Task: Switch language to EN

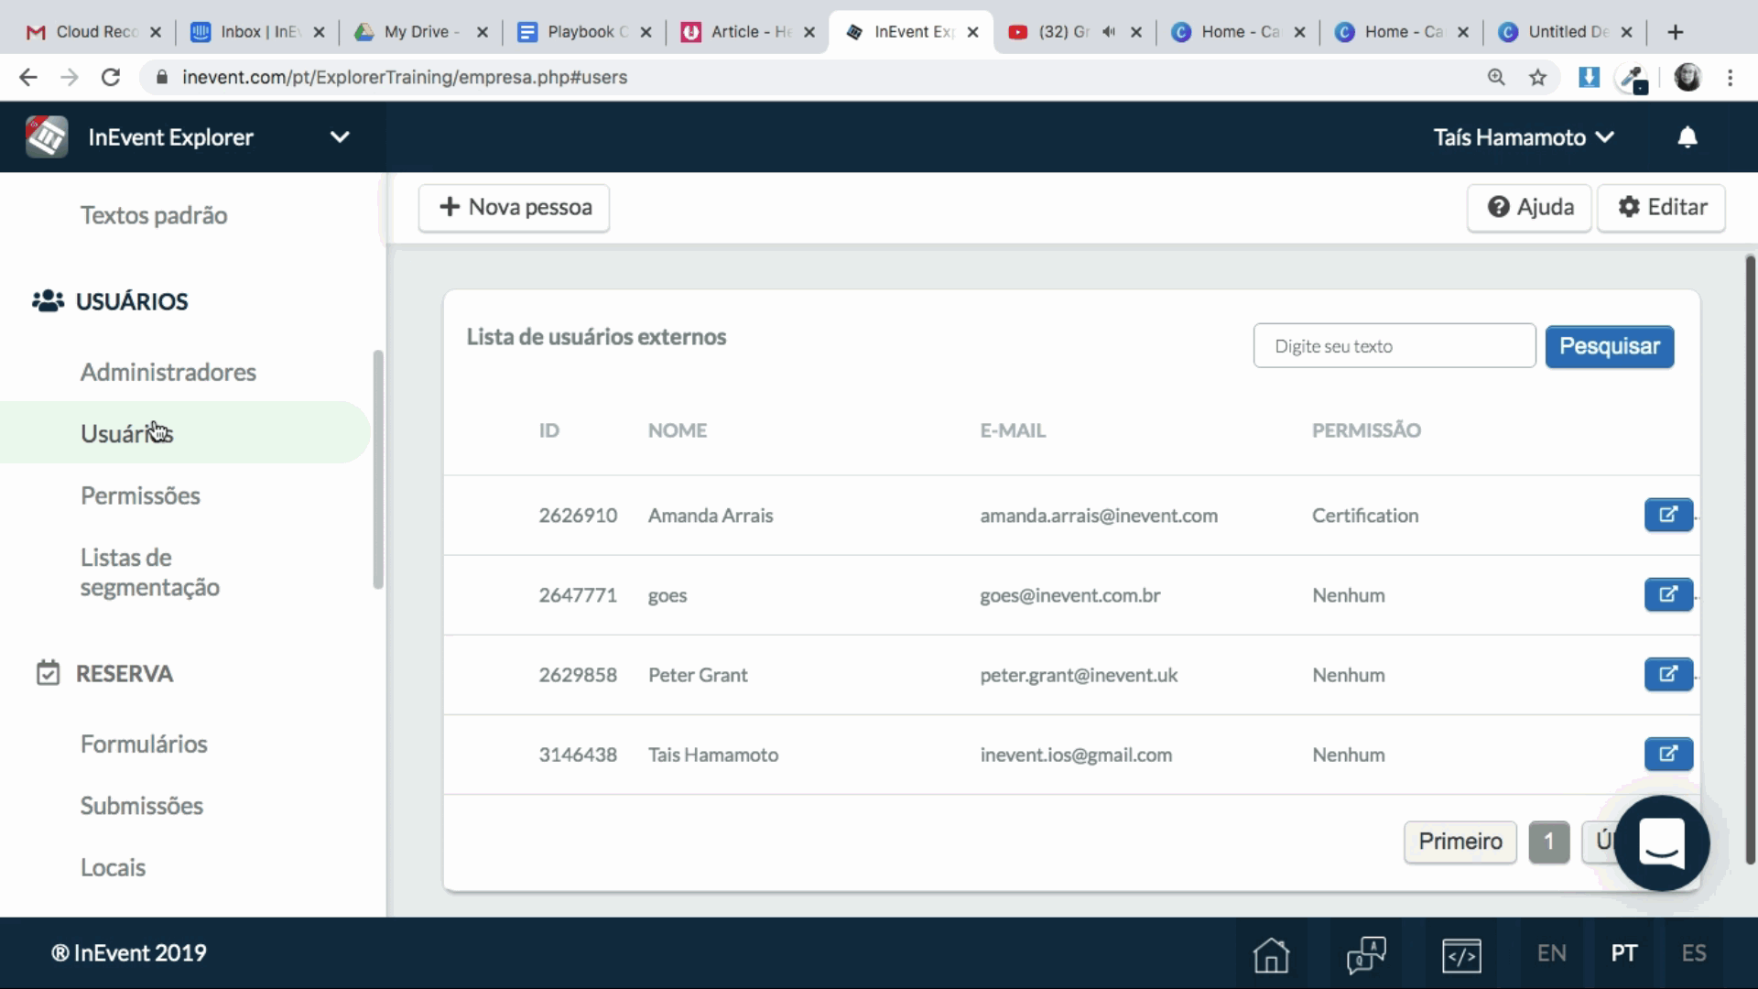Action: click(x=1551, y=953)
